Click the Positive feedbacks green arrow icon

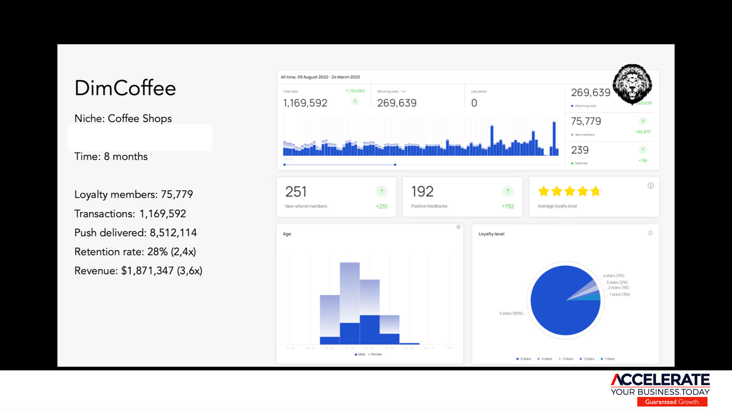[508, 191]
